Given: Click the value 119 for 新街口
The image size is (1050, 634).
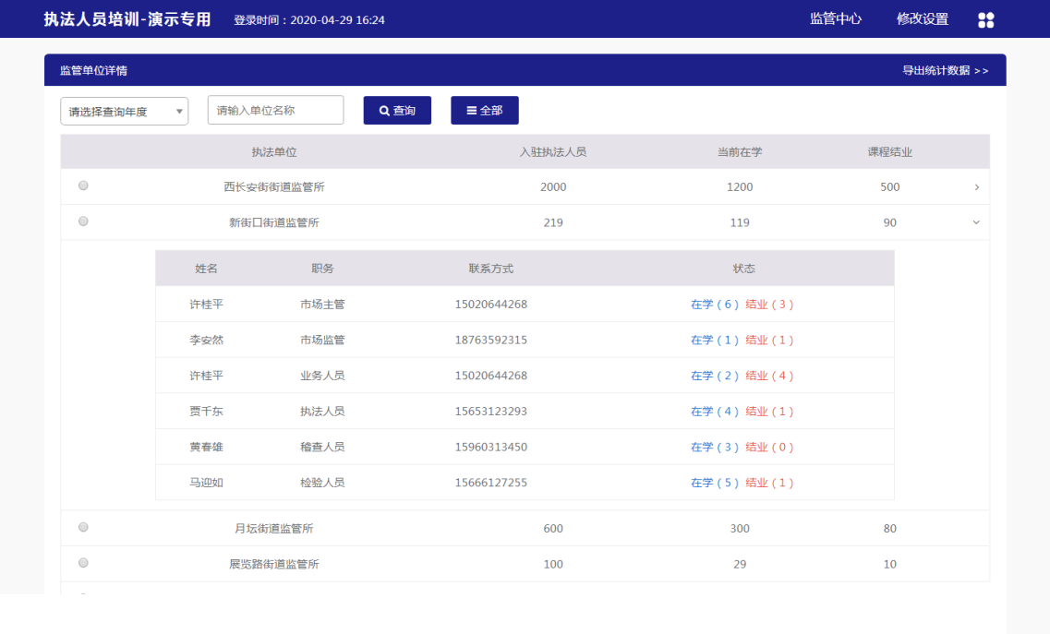Looking at the screenshot, I should tap(740, 222).
